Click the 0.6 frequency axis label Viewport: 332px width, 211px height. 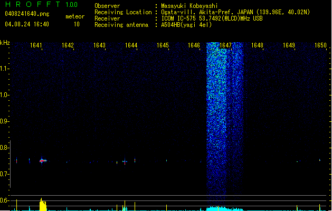[4, 200]
